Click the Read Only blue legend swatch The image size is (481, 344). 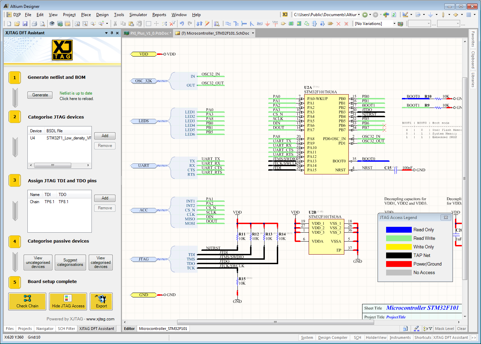(399, 230)
